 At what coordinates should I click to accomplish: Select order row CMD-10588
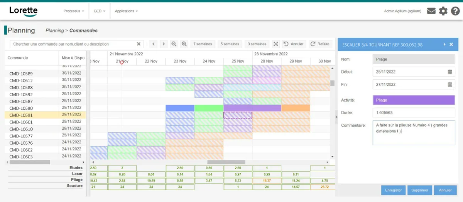[x=45, y=87]
